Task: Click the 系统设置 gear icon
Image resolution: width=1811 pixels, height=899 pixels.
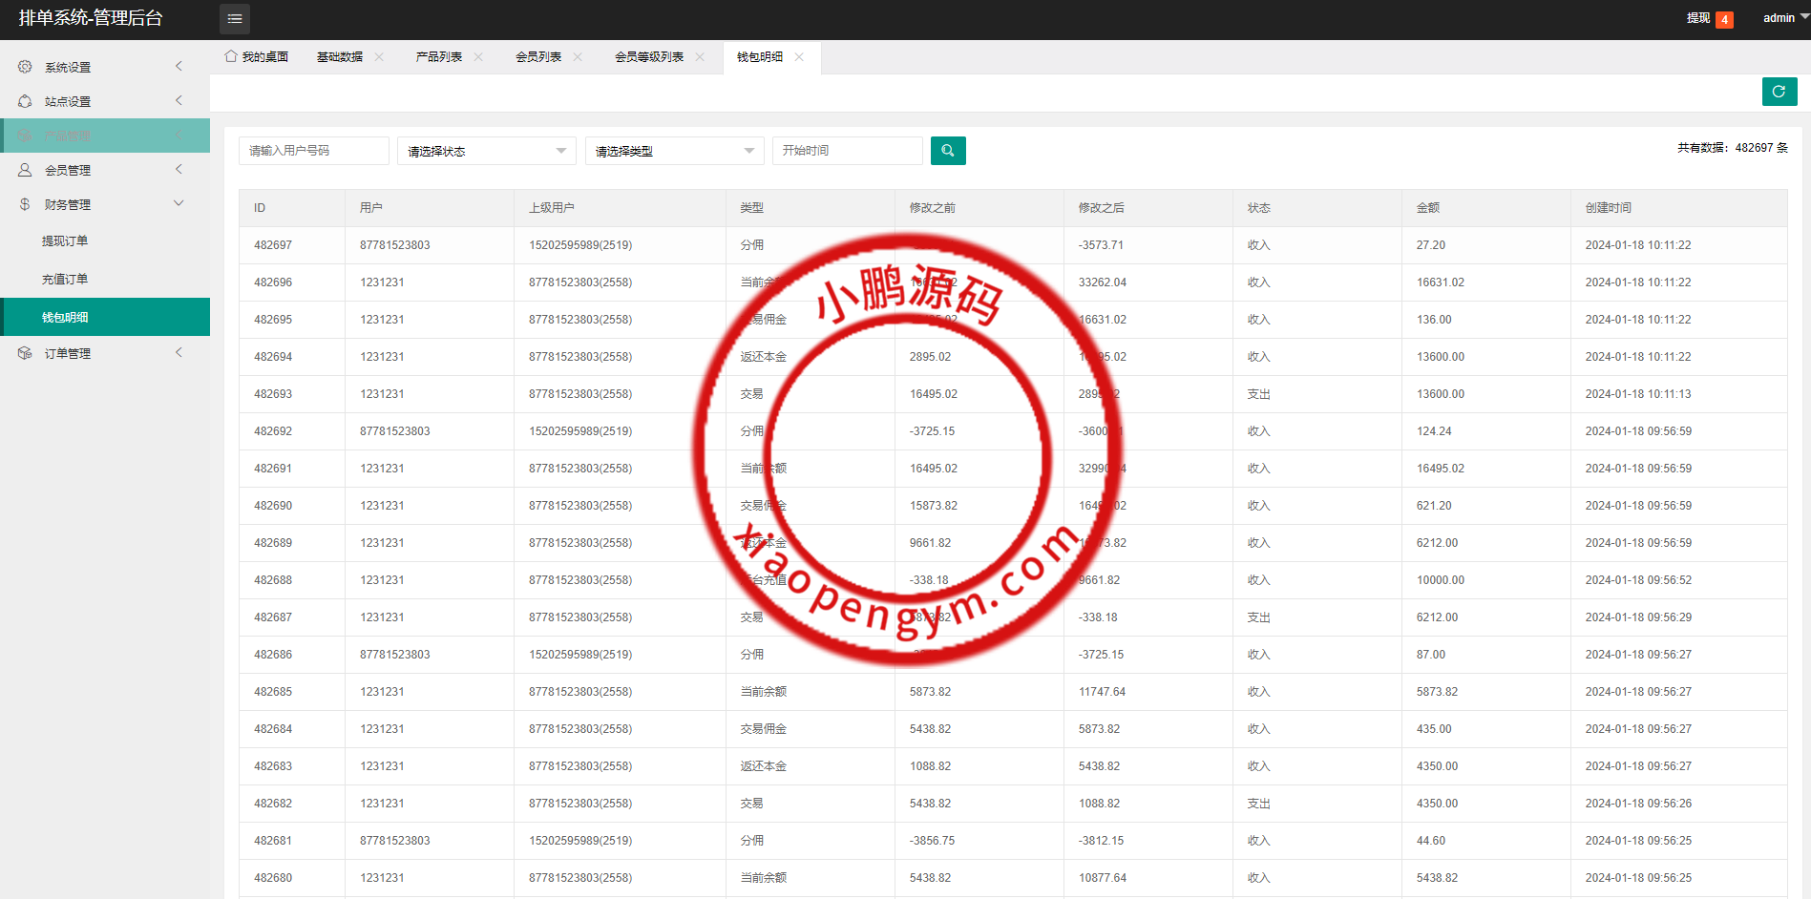Action: 25,67
